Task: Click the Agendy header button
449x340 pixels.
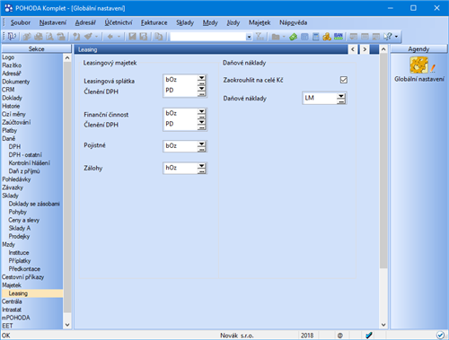Action: click(418, 49)
